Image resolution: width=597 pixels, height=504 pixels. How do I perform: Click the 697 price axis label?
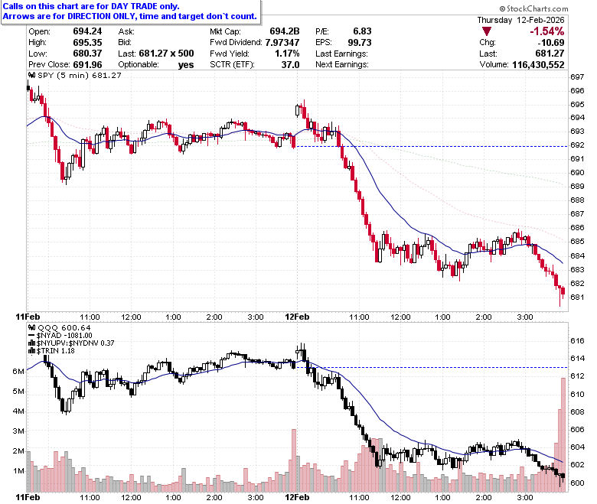pyautogui.click(x=577, y=76)
